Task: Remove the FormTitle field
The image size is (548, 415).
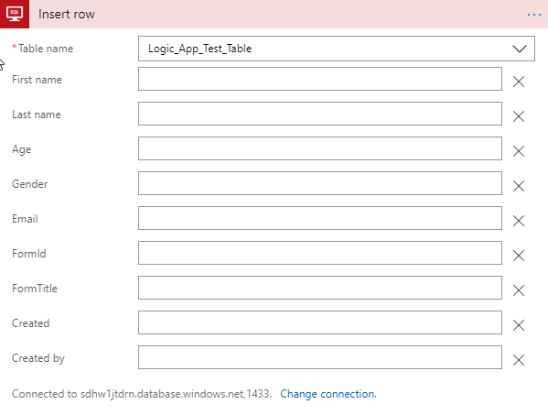Action: [519, 290]
